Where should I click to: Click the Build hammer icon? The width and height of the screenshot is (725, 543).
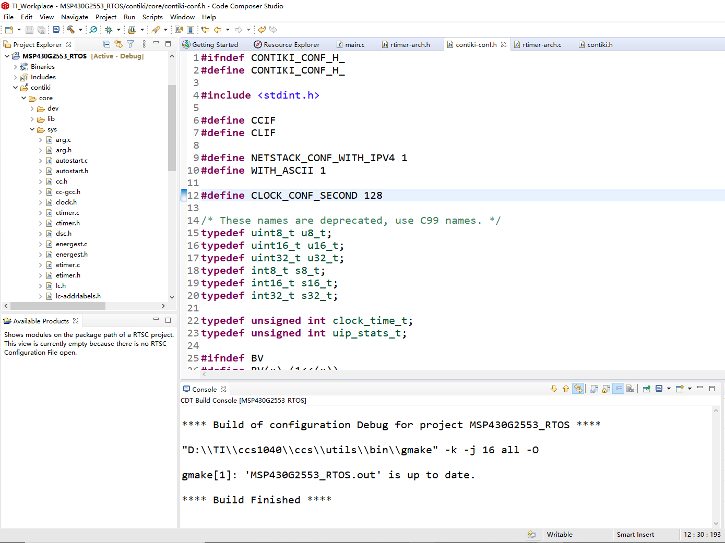pos(70,30)
